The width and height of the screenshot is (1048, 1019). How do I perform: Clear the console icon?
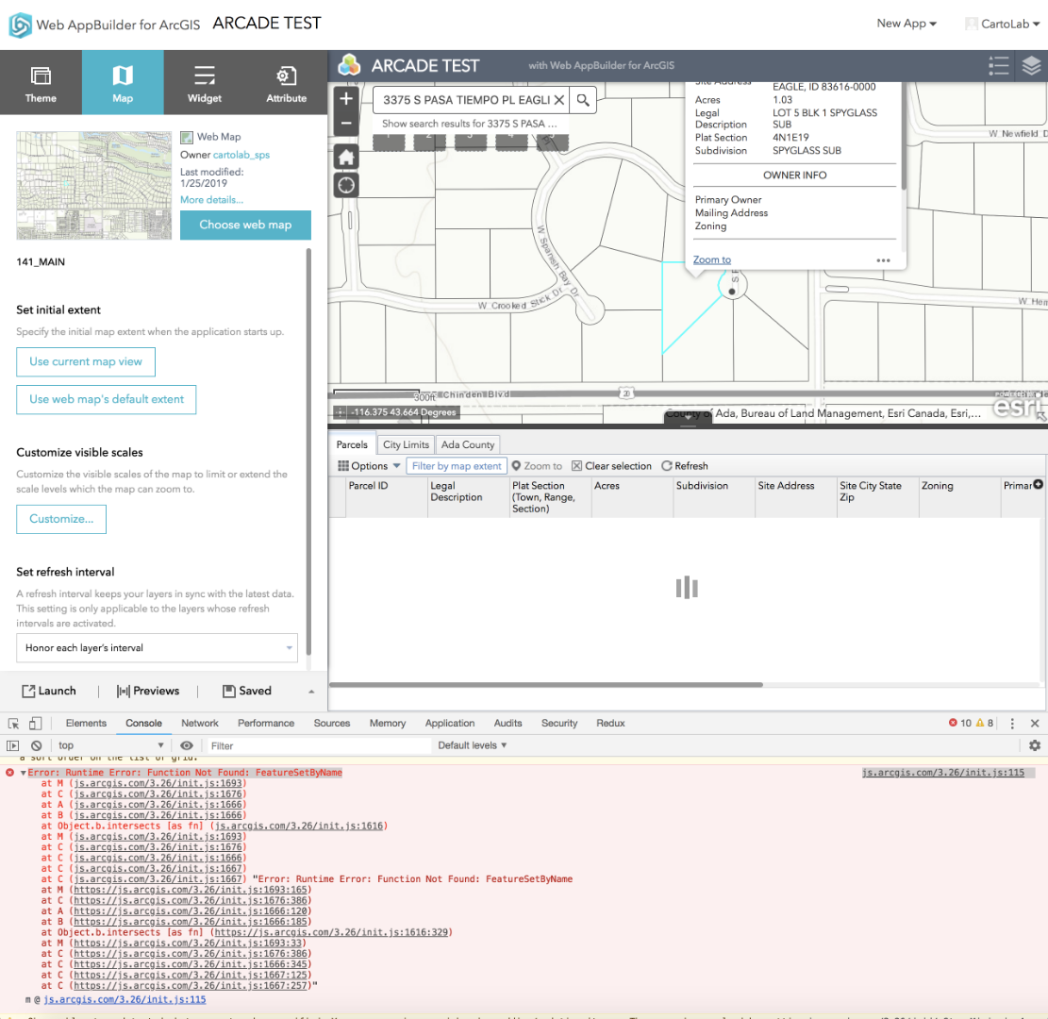[37, 745]
